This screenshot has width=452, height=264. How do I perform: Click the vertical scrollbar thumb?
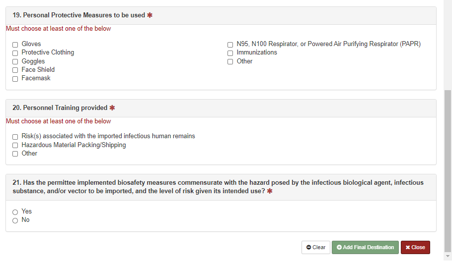(448, 168)
